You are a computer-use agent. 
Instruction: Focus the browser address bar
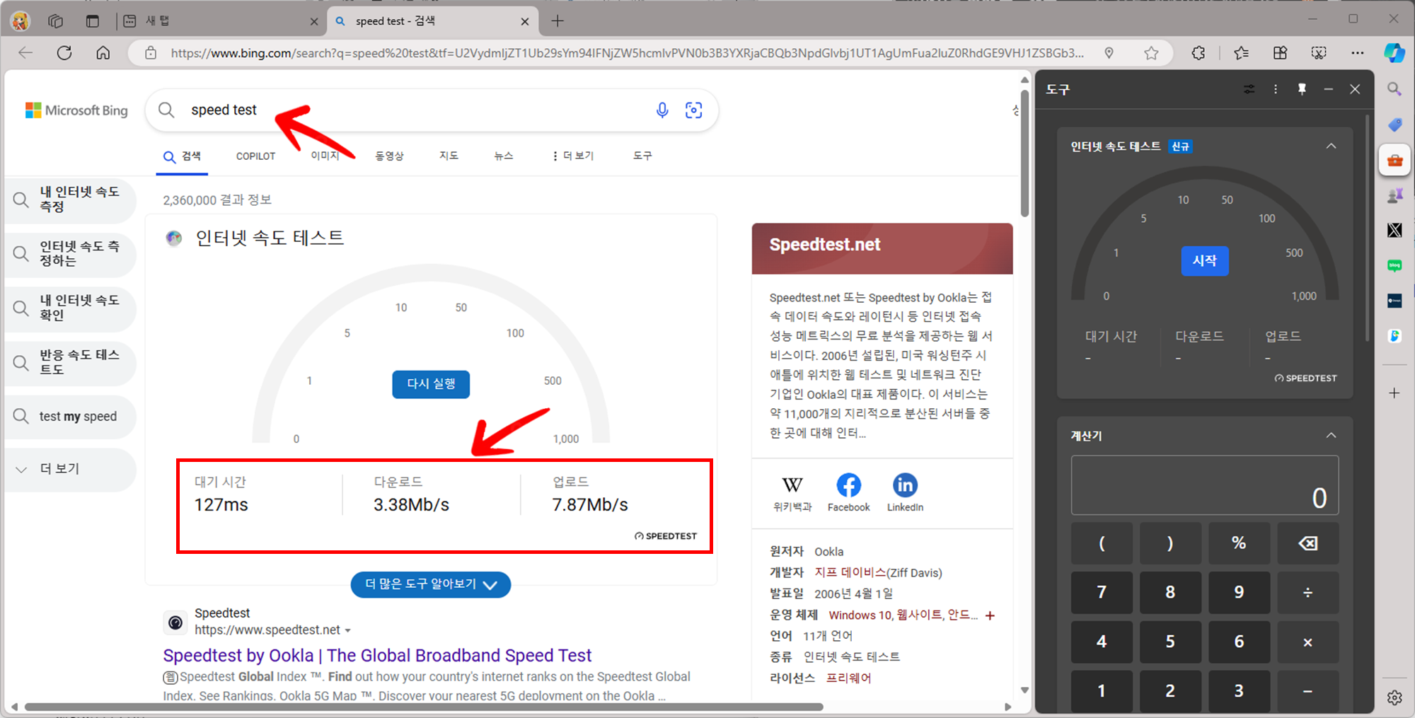tap(626, 53)
